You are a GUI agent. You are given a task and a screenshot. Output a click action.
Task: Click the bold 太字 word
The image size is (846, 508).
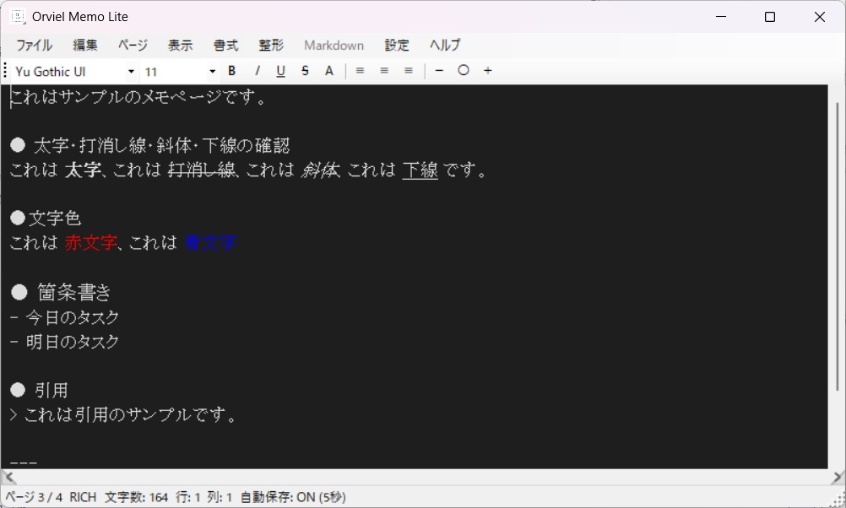[x=83, y=170]
